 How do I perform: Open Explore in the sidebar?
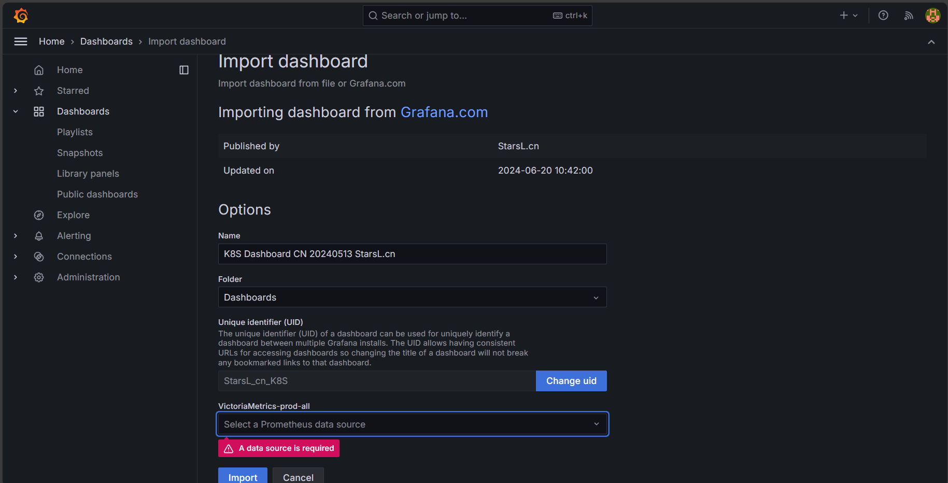[73, 215]
